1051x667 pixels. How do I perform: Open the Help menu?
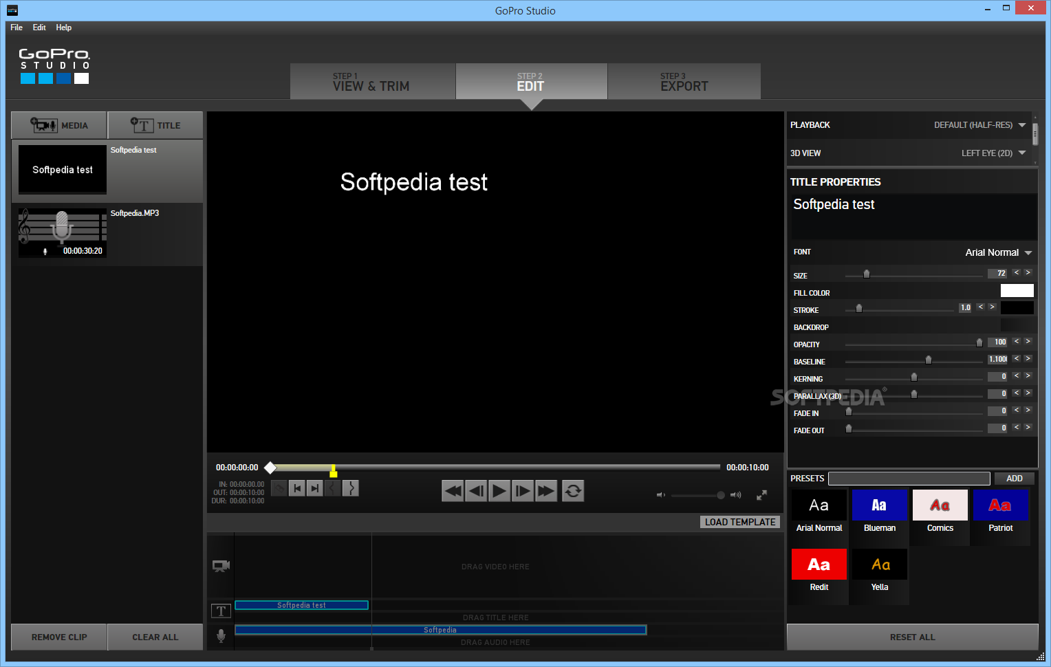coord(64,28)
